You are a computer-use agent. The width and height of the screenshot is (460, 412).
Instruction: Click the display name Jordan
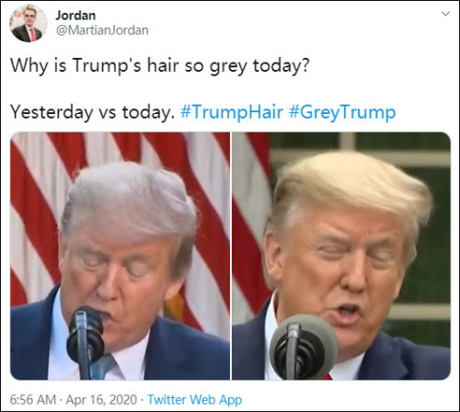click(75, 16)
